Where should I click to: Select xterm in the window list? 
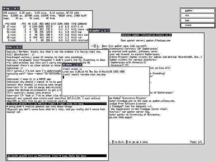[198, 25]
